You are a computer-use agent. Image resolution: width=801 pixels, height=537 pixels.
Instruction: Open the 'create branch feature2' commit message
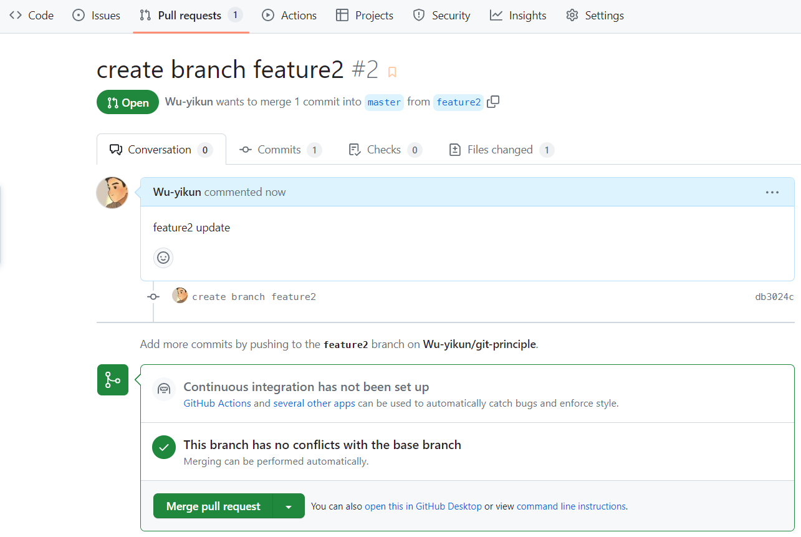[254, 297]
